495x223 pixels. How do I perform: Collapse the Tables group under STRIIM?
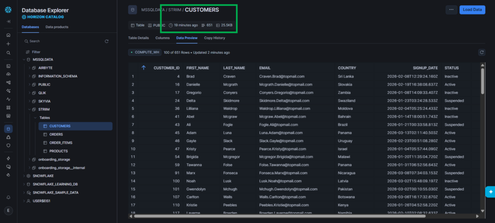click(x=35, y=118)
